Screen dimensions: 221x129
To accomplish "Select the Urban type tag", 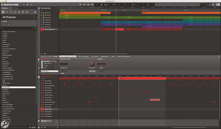I will point(9,24).
